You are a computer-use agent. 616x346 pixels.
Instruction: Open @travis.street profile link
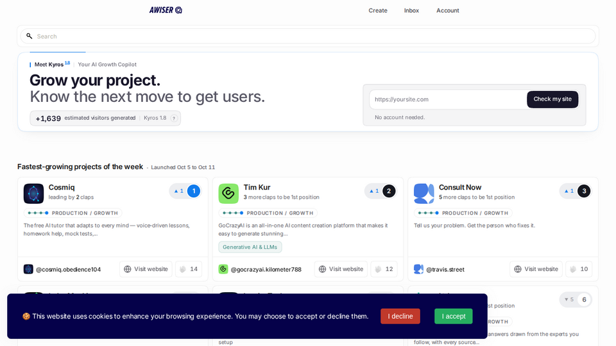[445, 270]
